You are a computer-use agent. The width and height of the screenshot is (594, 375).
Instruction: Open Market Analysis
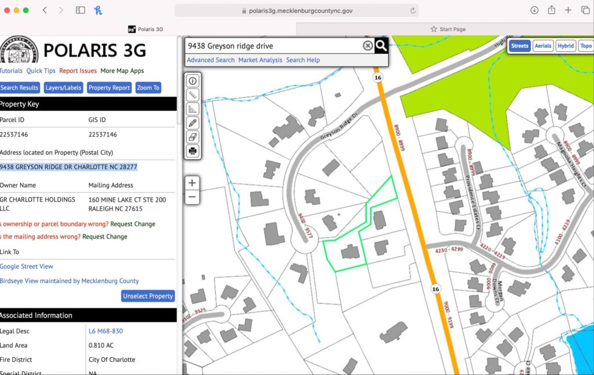click(x=260, y=60)
